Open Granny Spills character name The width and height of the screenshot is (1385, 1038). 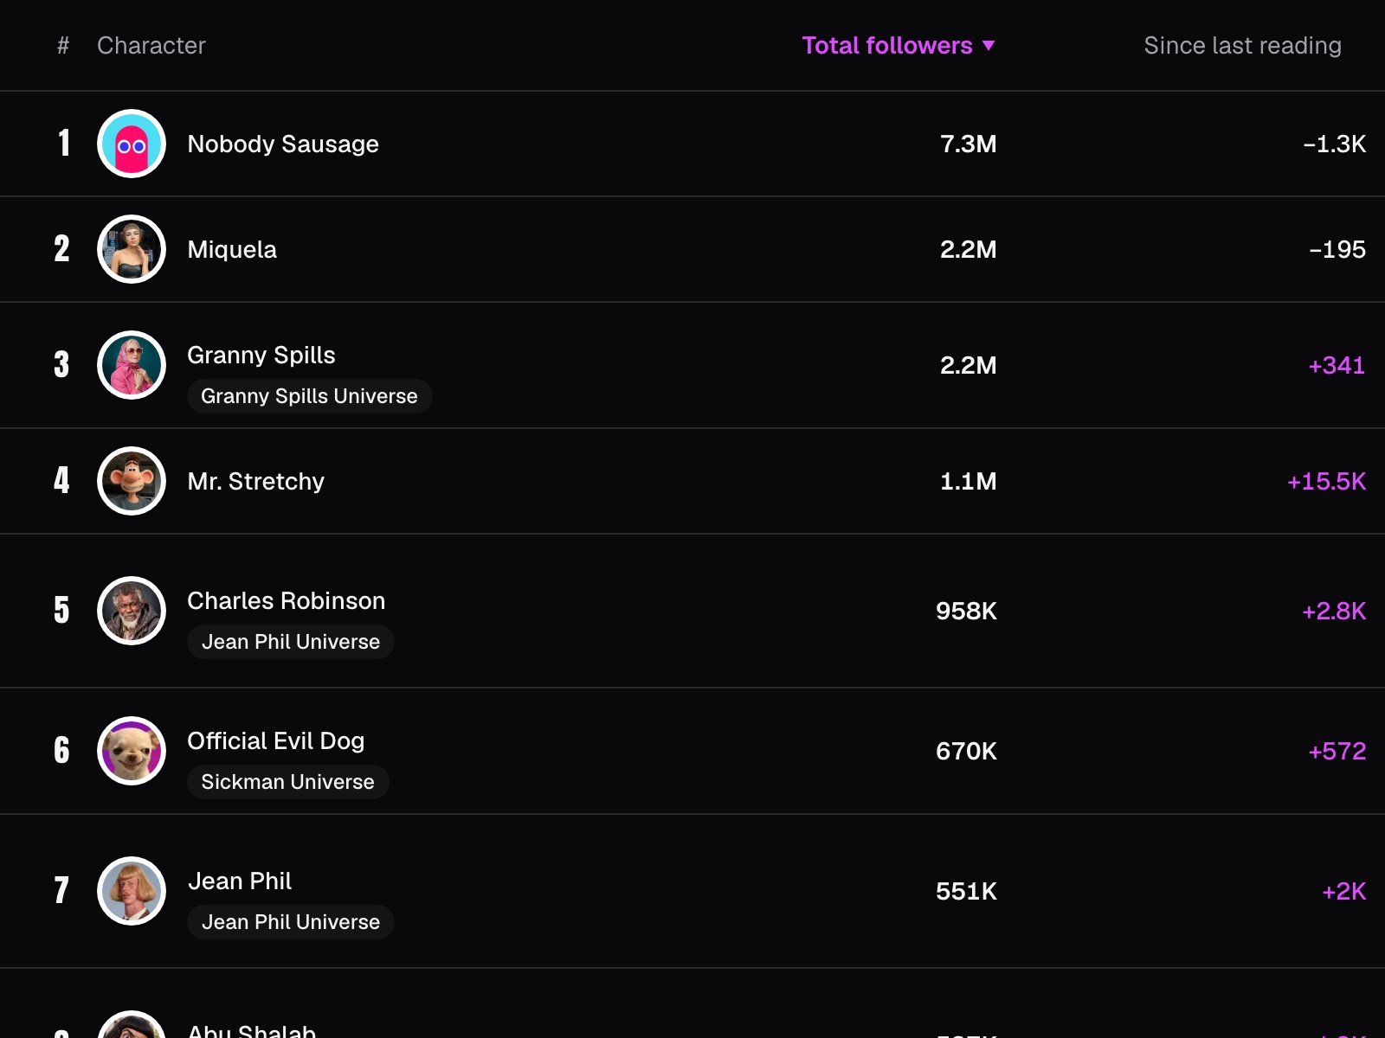point(261,355)
